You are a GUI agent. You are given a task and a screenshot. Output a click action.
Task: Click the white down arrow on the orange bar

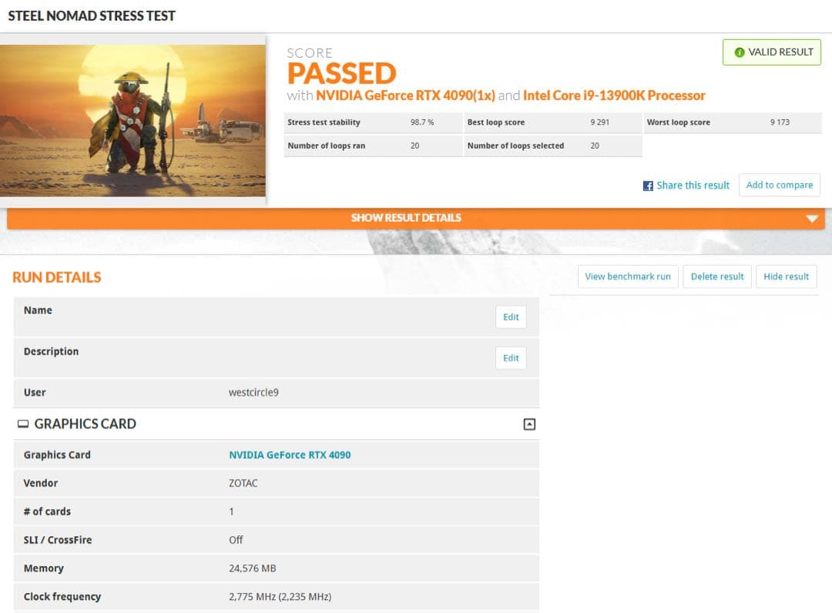(811, 219)
